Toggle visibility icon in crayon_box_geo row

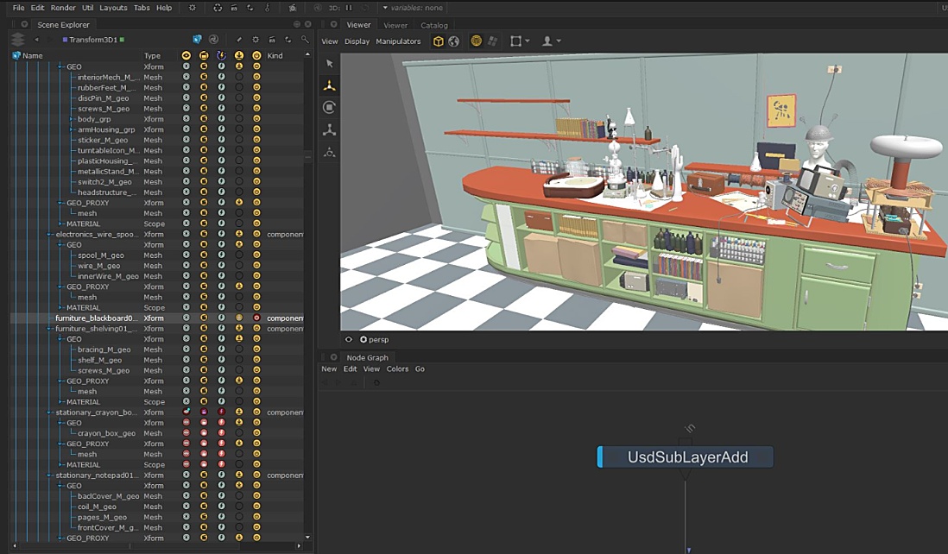[186, 433]
